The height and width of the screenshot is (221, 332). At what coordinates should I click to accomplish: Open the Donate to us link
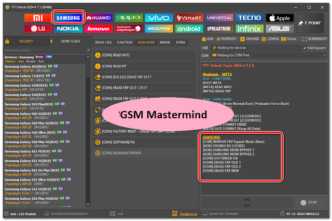point(188,214)
